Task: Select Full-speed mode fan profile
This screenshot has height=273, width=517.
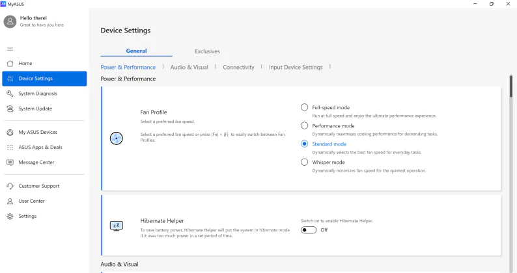Action: [x=304, y=107]
